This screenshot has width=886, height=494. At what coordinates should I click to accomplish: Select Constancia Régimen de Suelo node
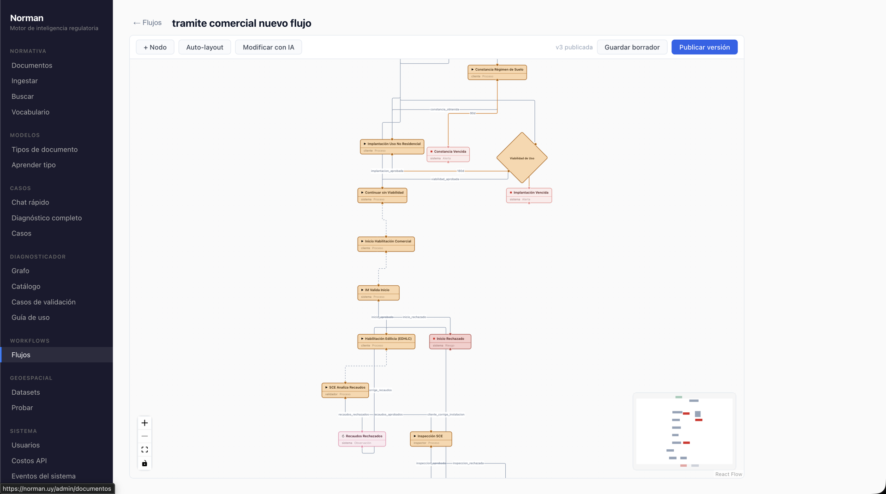(x=497, y=72)
